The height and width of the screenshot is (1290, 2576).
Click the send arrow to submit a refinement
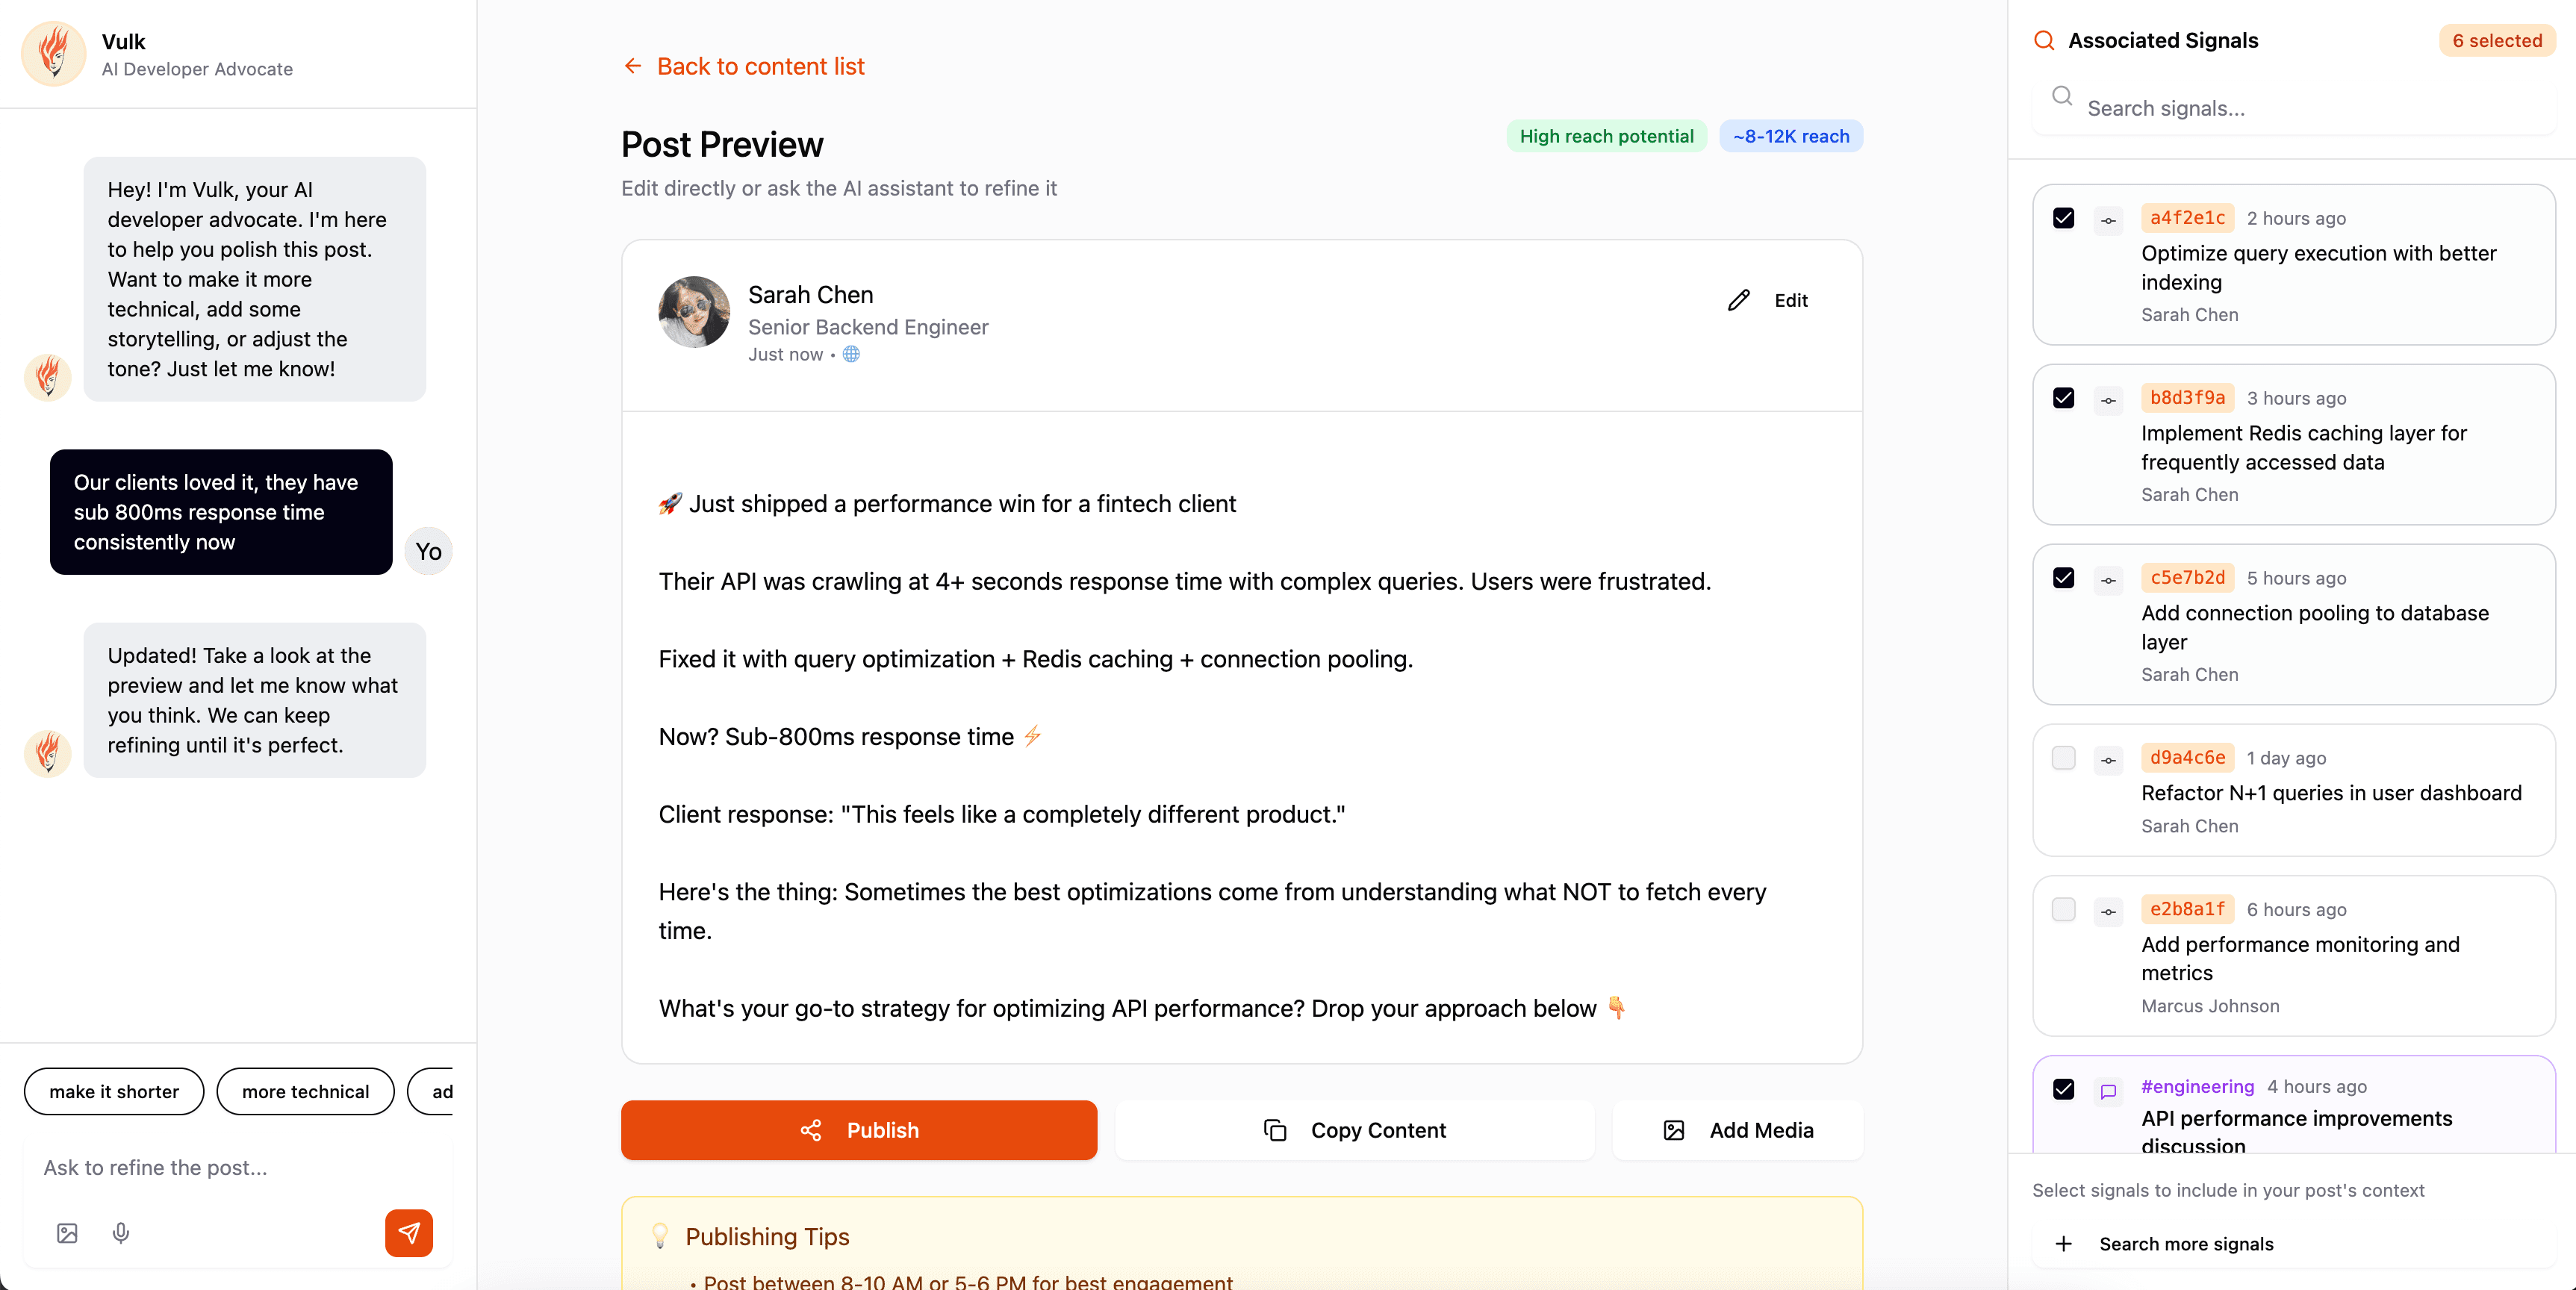click(x=408, y=1233)
